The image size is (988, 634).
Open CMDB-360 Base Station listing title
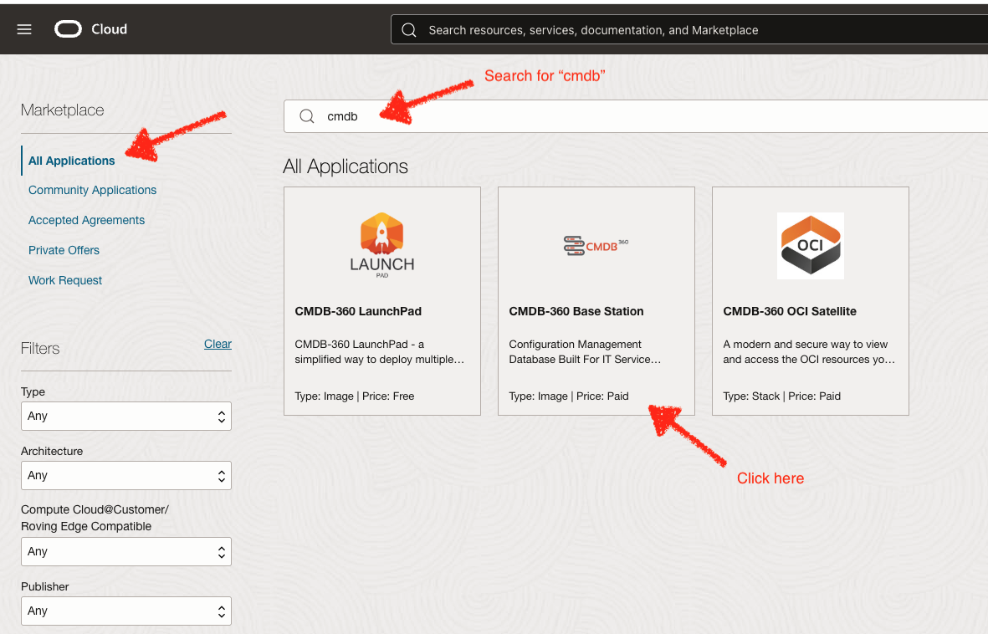pyautogui.click(x=576, y=311)
